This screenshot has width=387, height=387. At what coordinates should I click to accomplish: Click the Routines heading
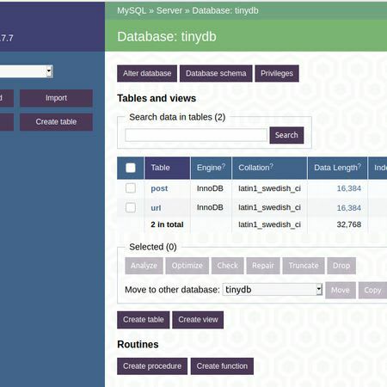[138, 344]
